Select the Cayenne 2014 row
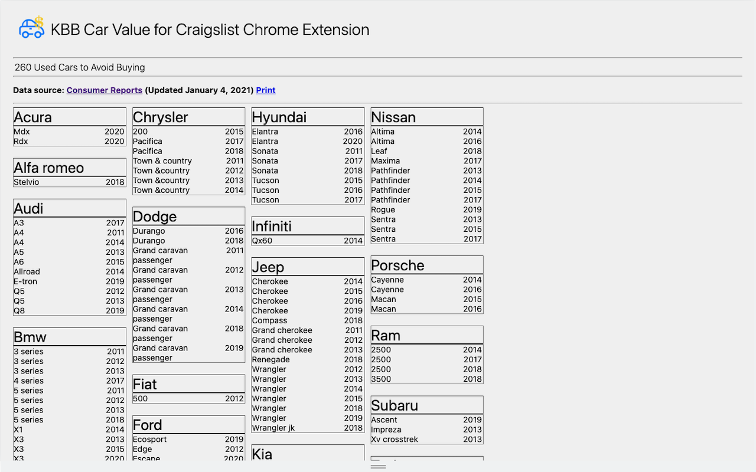 tap(427, 280)
